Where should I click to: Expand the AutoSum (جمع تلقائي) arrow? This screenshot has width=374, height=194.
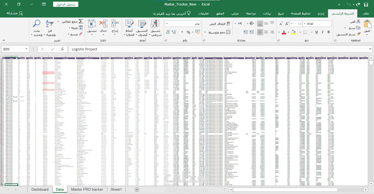(58, 21)
